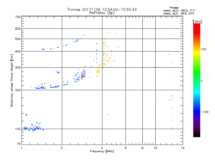
Task: Click the y-axis tick label '75'
Action: pos(19,144)
